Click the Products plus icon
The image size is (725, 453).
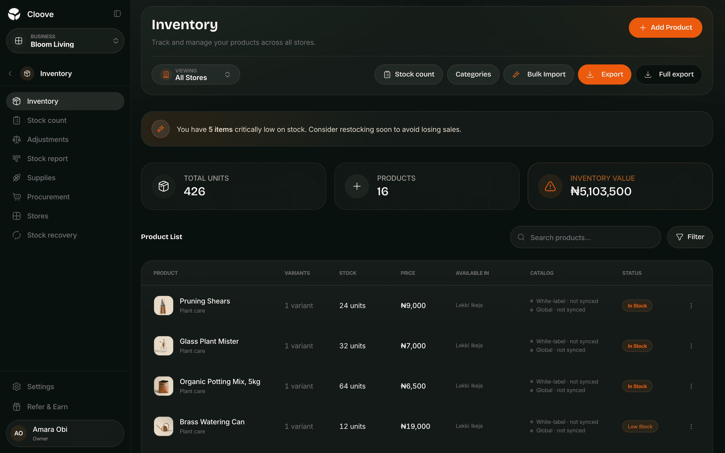click(357, 186)
